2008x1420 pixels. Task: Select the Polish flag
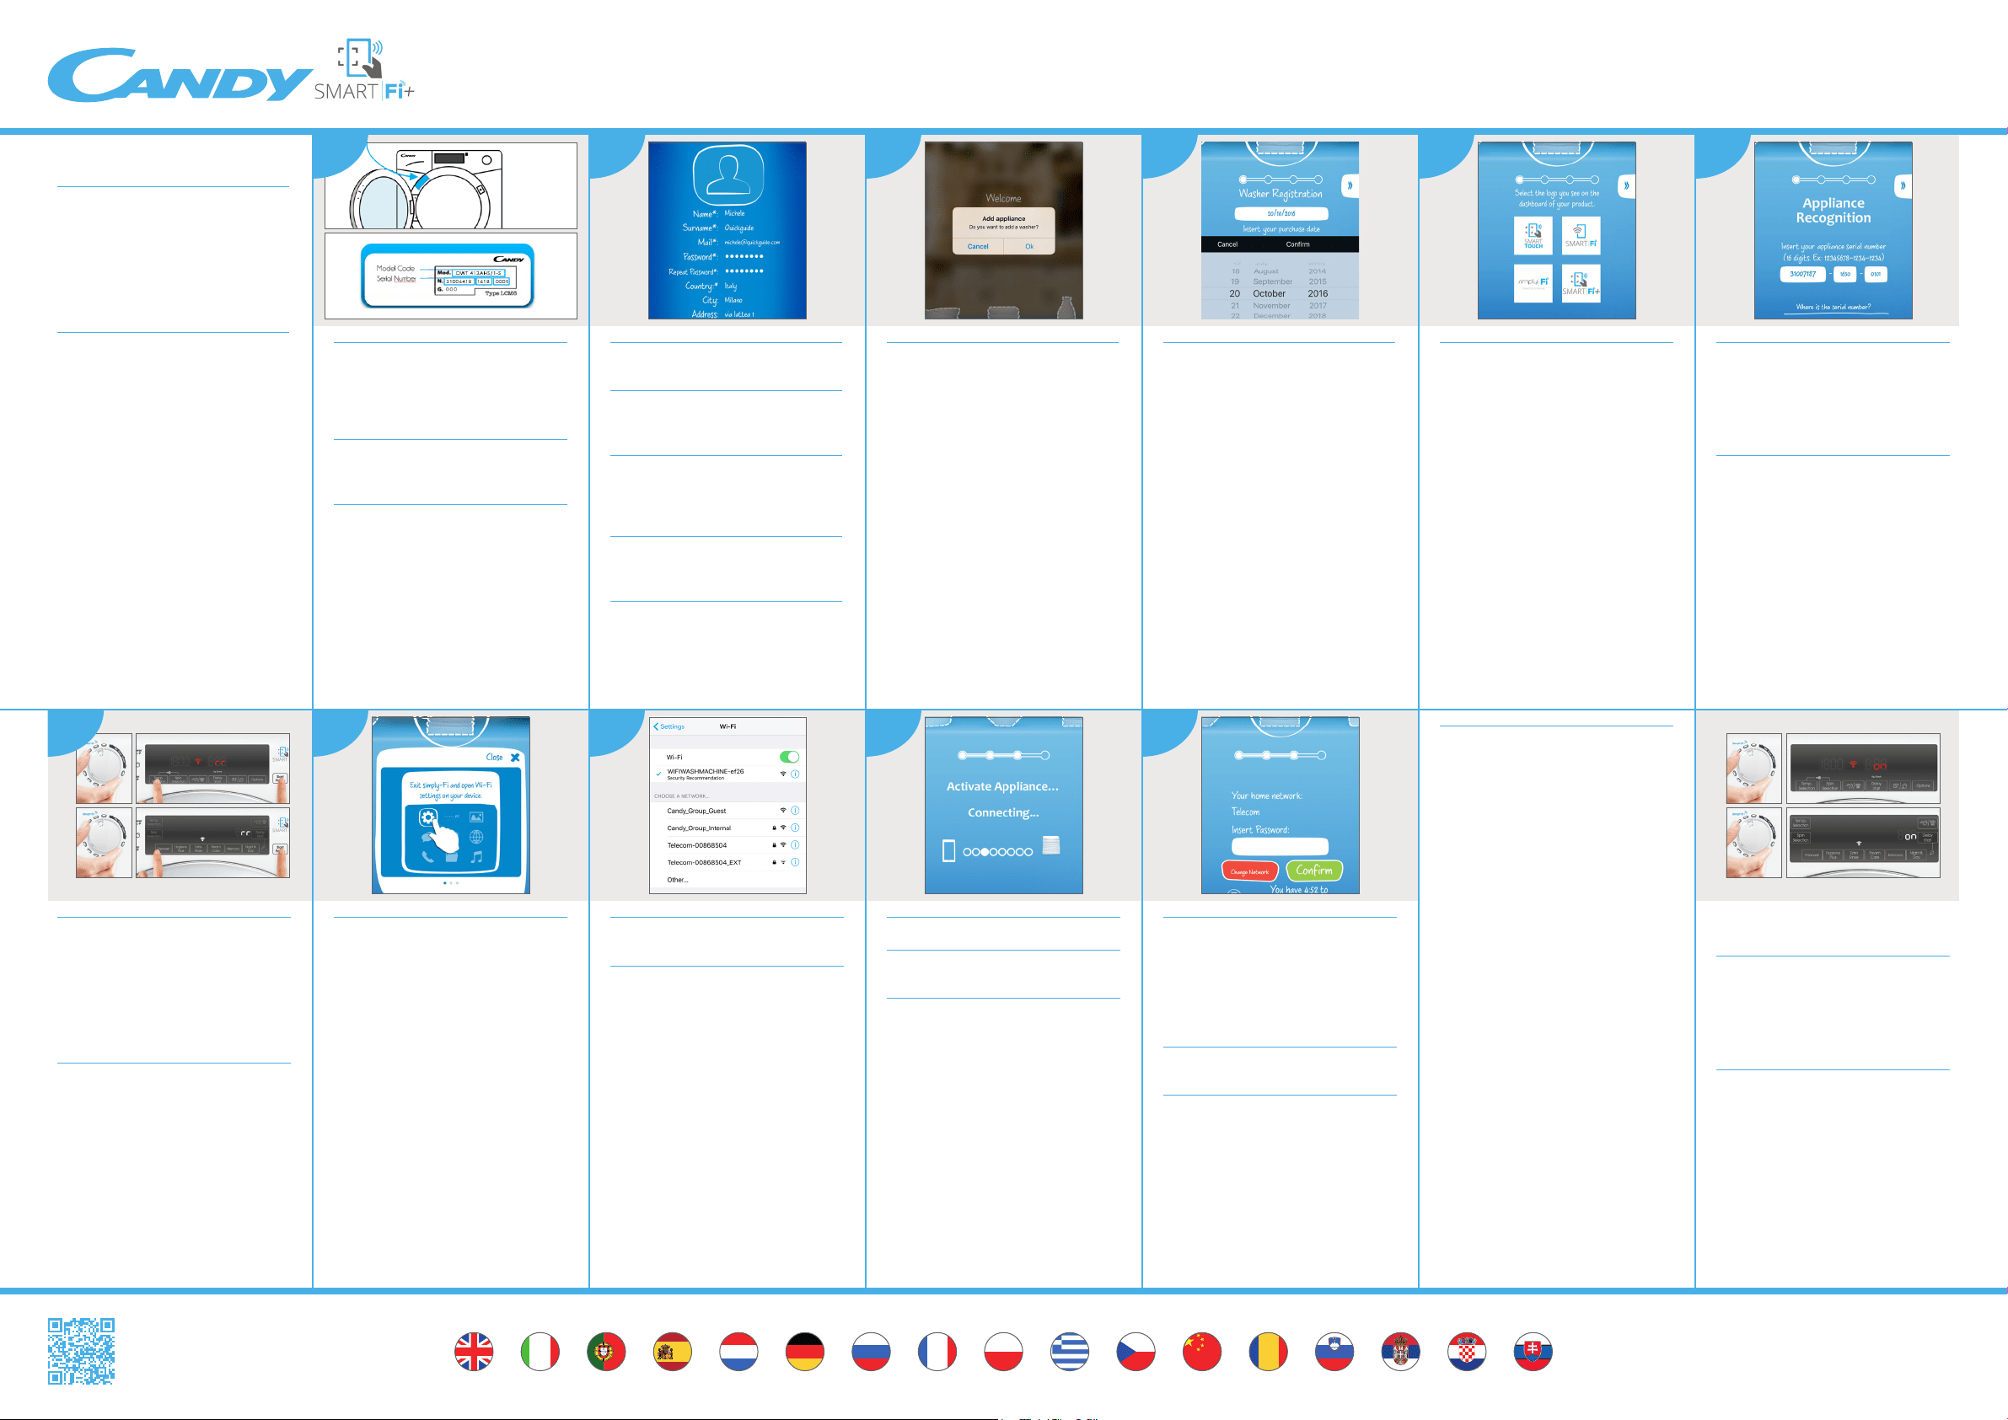(x=1003, y=1351)
